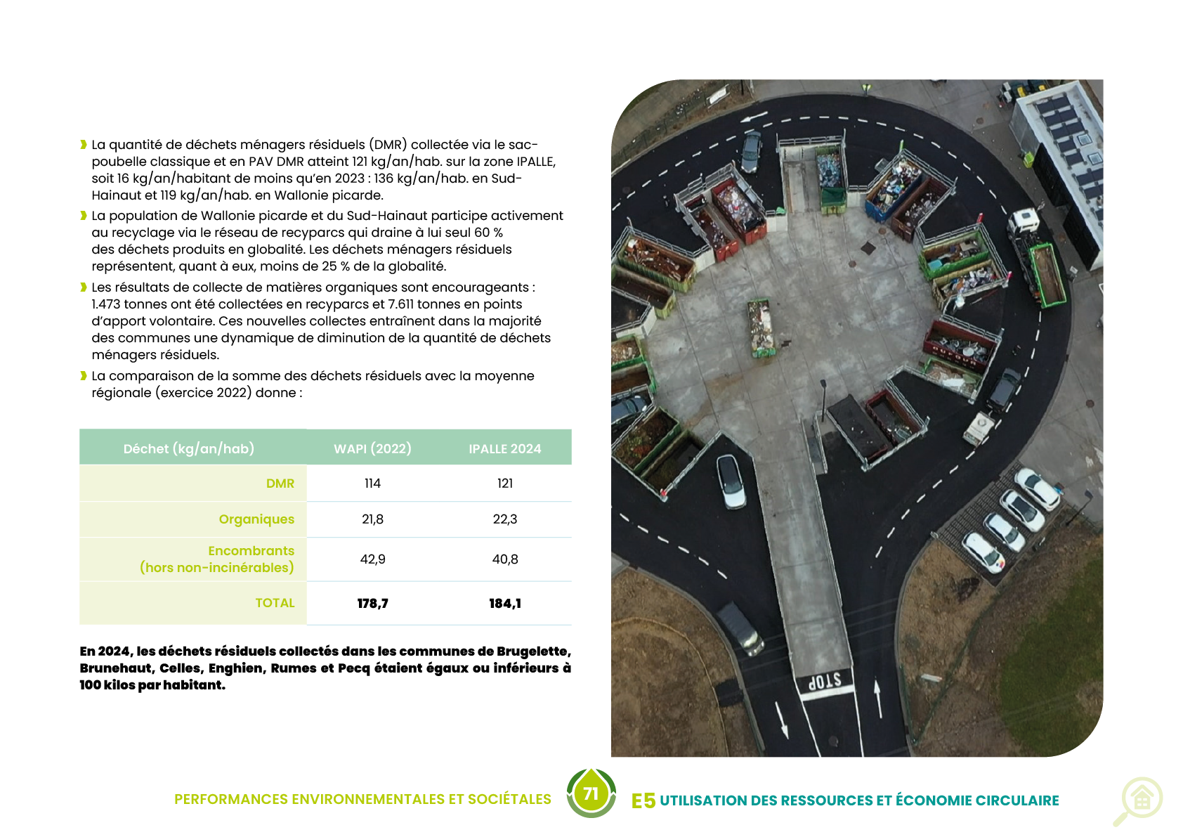Screen dimensions: 1183x837
Task: Select the 'IPALLE 2024' column header
Action: 504,448
